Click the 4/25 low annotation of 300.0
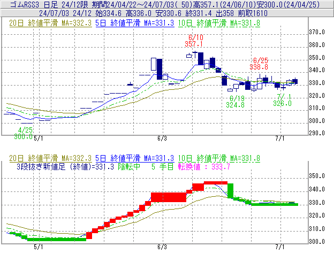This screenshot has height=254, width=334. (x=23, y=134)
